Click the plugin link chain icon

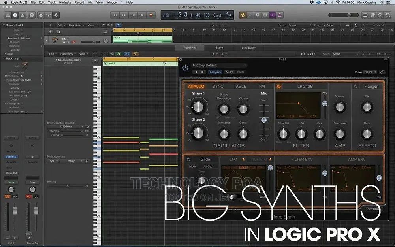(382, 72)
